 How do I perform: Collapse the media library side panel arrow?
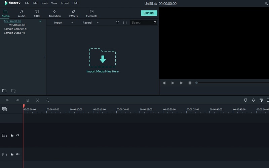click(45, 57)
